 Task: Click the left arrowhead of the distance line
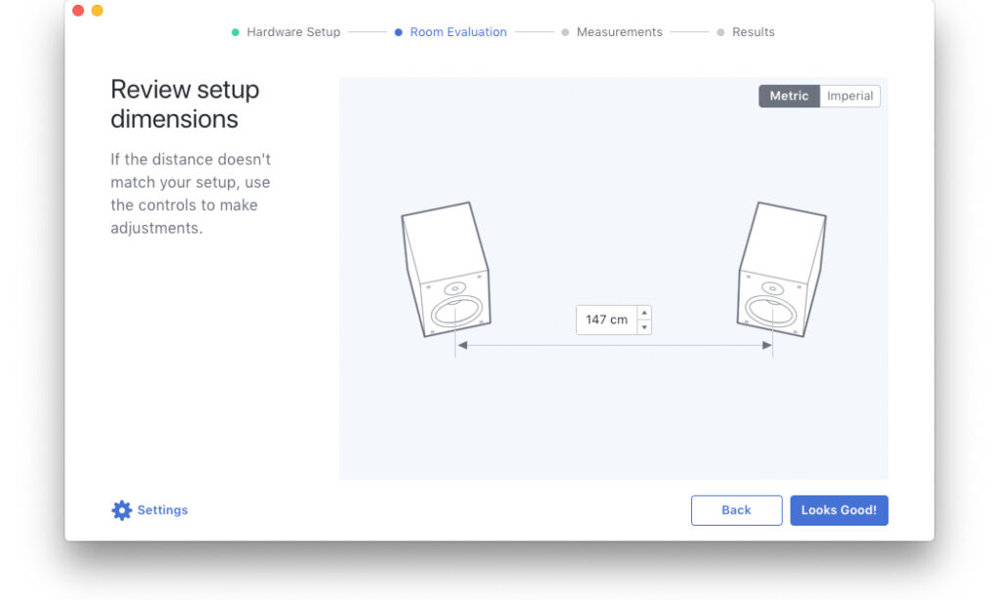click(462, 345)
